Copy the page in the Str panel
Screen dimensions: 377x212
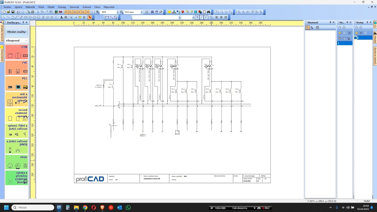(x=340, y=38)
